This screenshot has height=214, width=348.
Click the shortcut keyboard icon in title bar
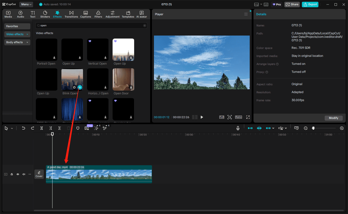pos(266,5)
